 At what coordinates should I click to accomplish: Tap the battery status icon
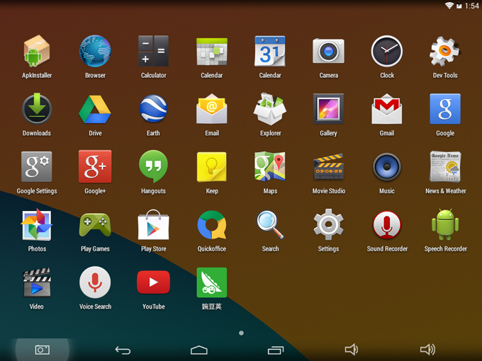click(x=459, y=6)
